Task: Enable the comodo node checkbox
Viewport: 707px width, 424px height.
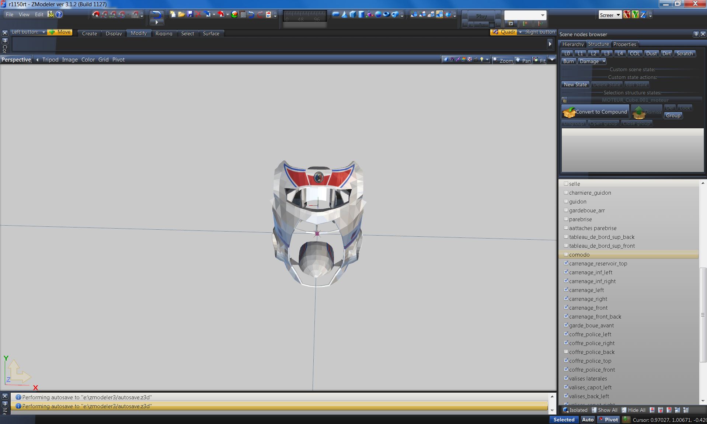Action: point(566,254)
